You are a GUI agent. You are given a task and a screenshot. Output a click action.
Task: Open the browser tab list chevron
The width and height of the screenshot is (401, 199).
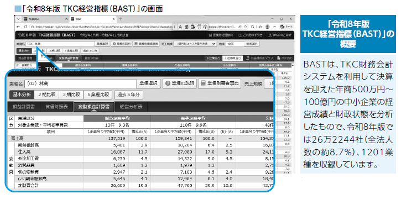[x=18, y=19]
